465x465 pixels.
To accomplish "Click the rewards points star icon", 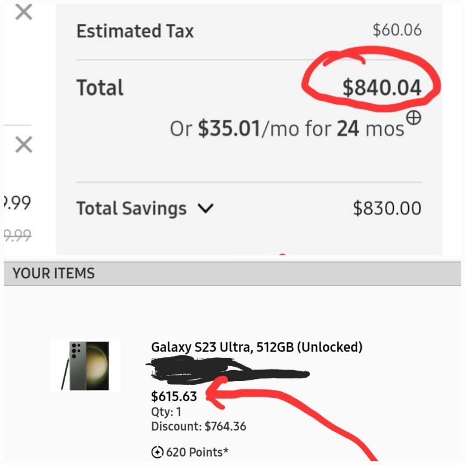I will tap(157, 452).
